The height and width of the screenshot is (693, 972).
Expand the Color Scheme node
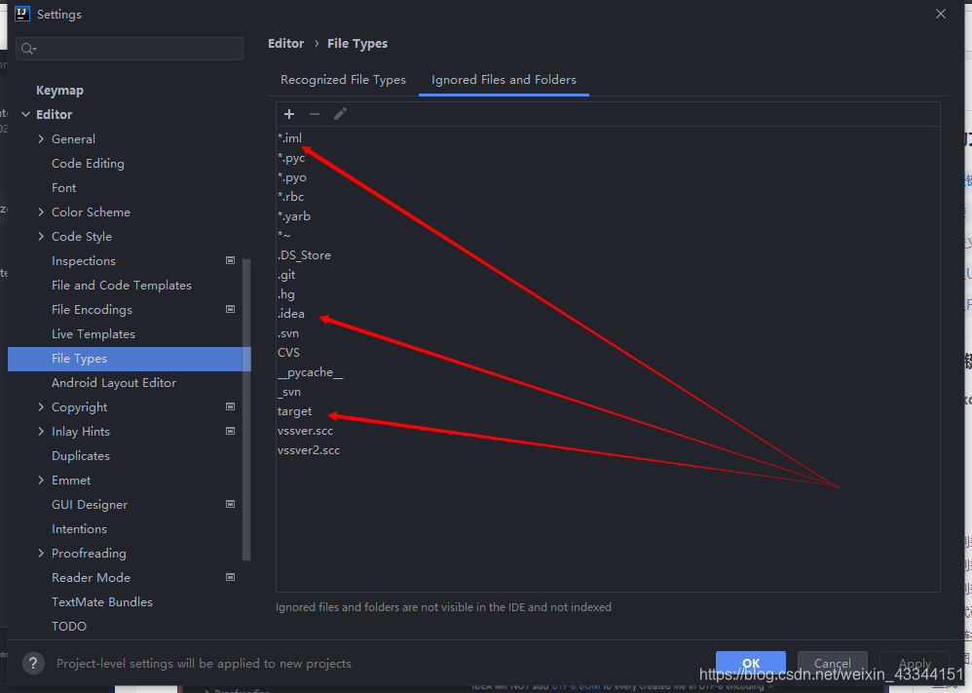click(x=41, y=212)
